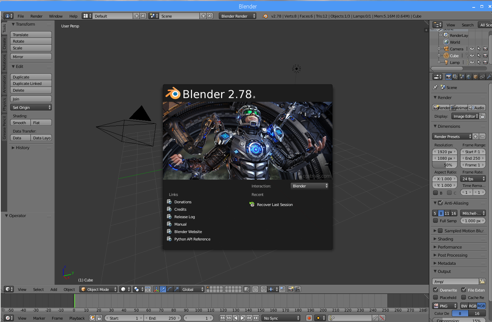This screenshot has width=492, height=322.
Task: Enable the Full Sample checkbox
Action: [x=435, y=221]
